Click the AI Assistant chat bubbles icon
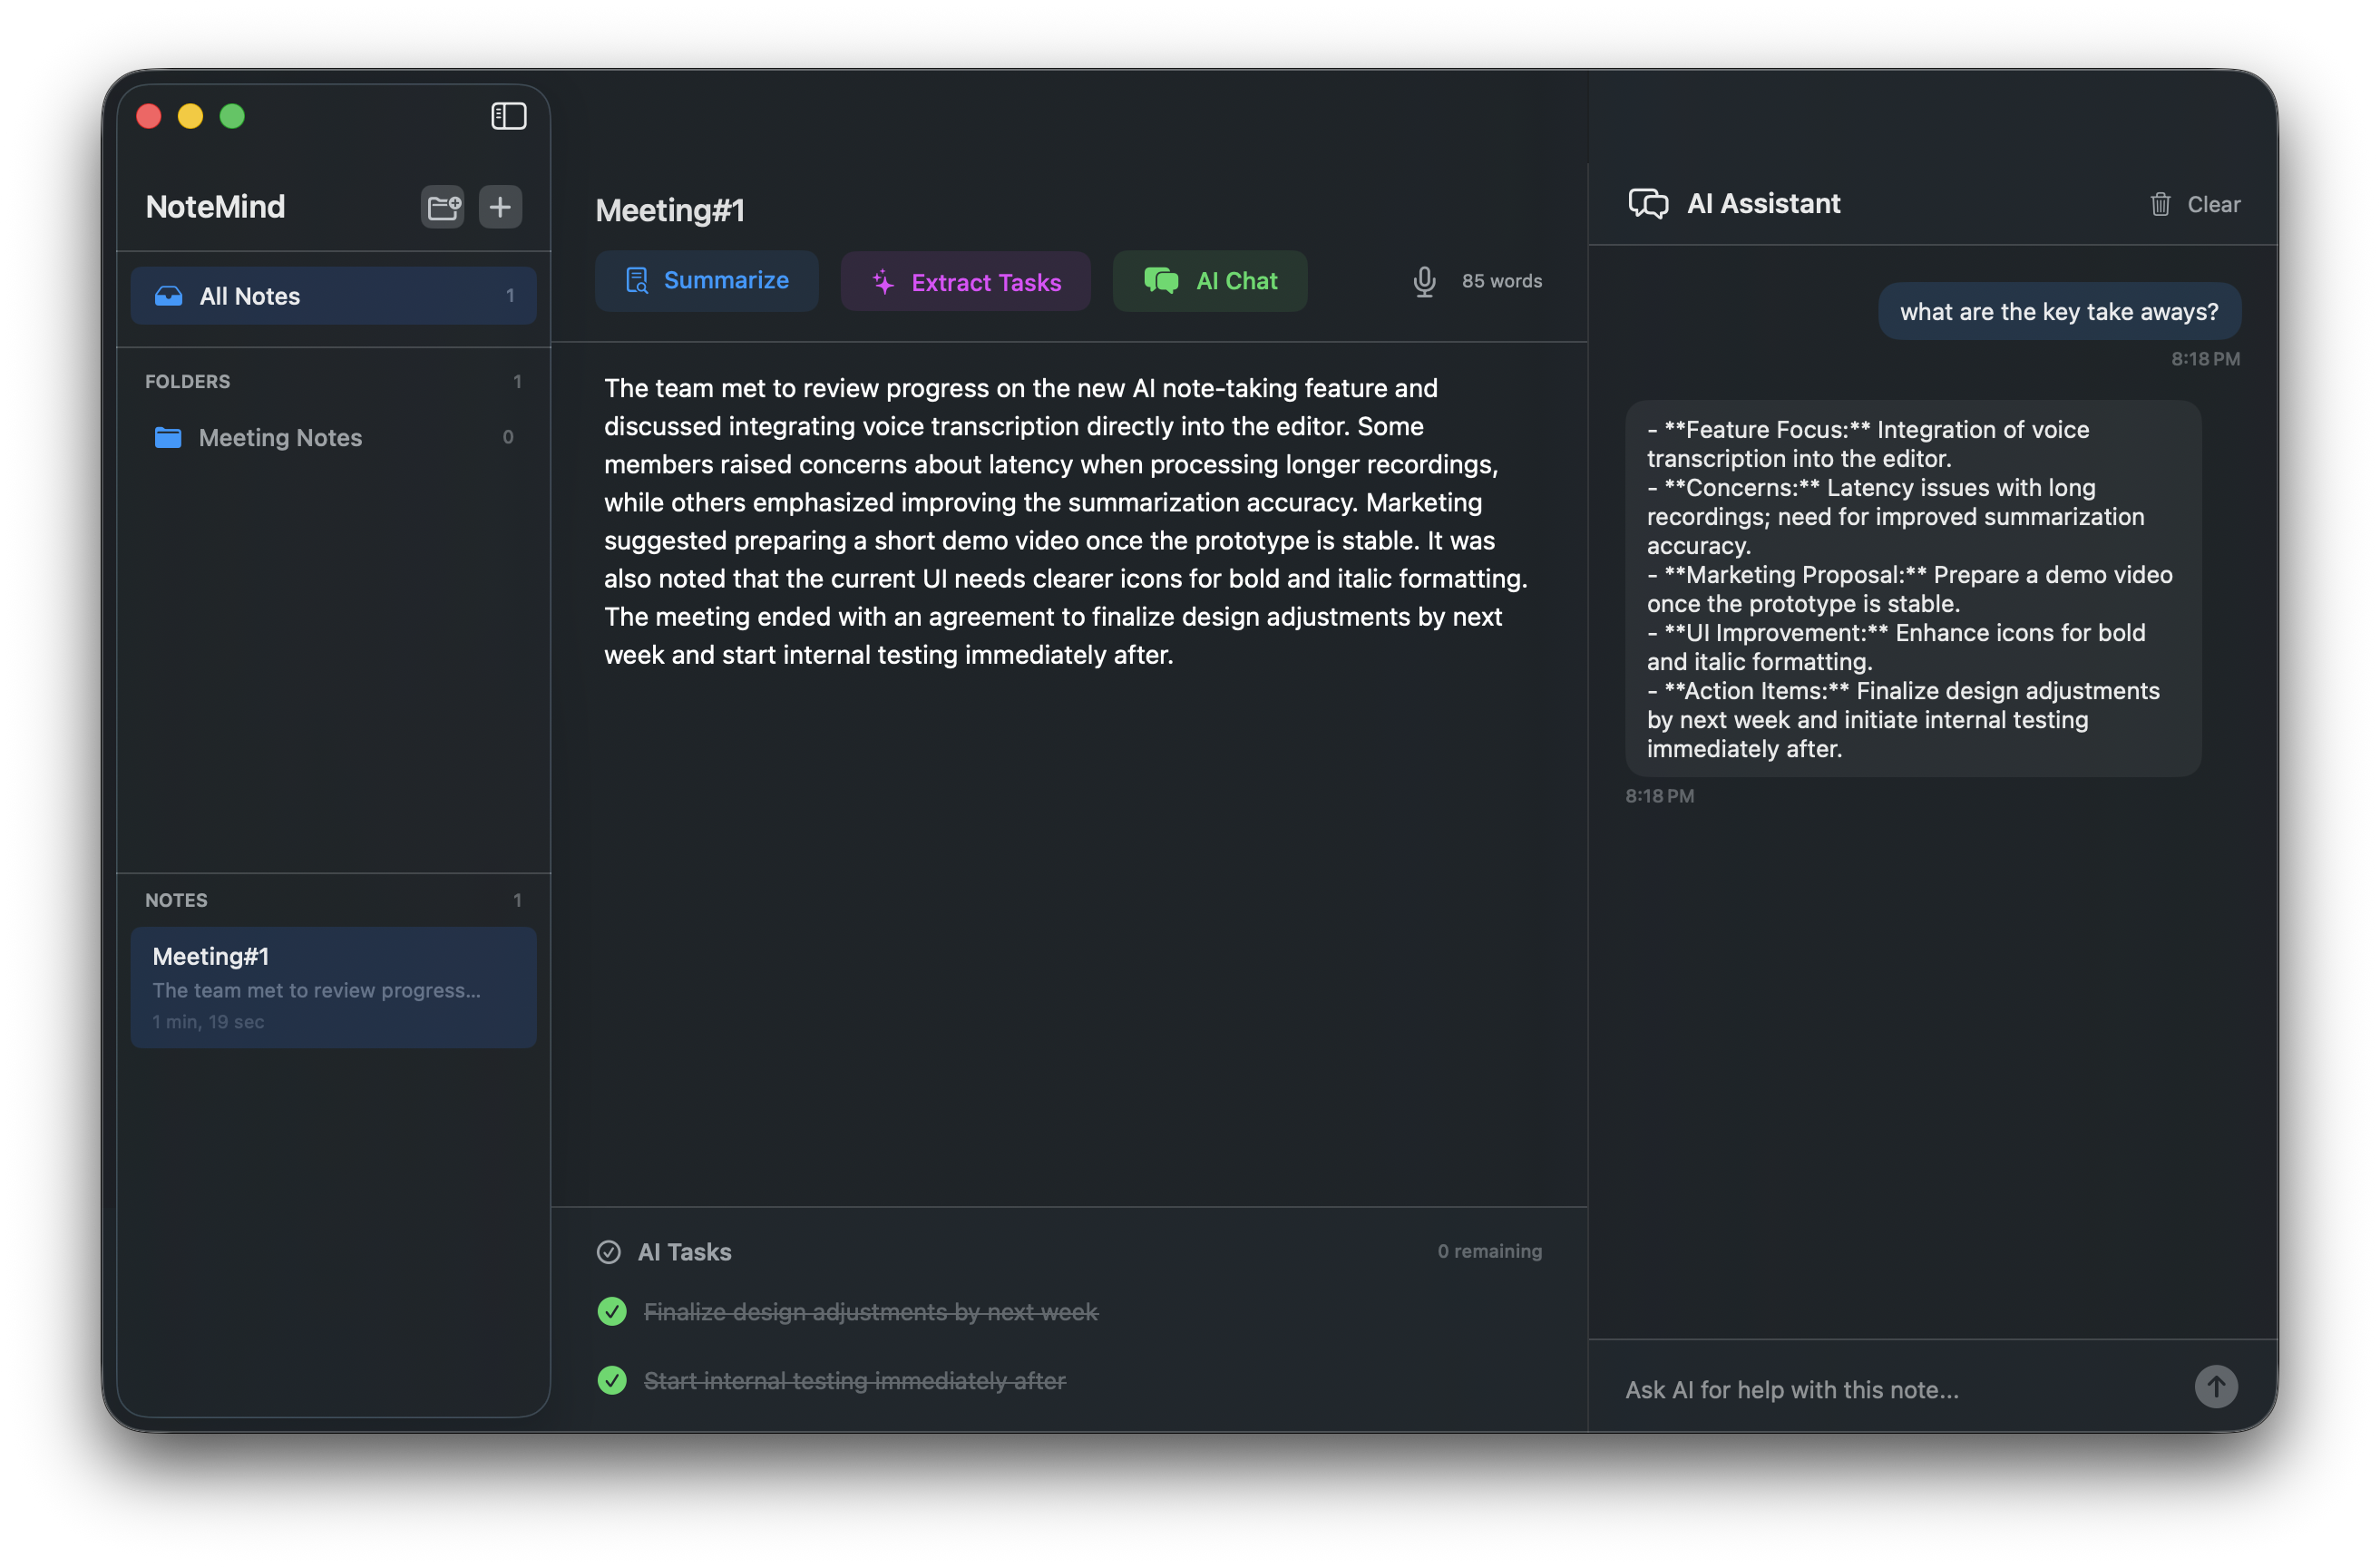The image size is (2380, 1567). click(x=1648, y=204)
